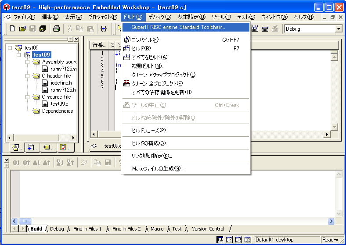The height and width of the screenshot is (245, 346).
Task: Close the workspace panel with its X button
Action: pos(76,39)
